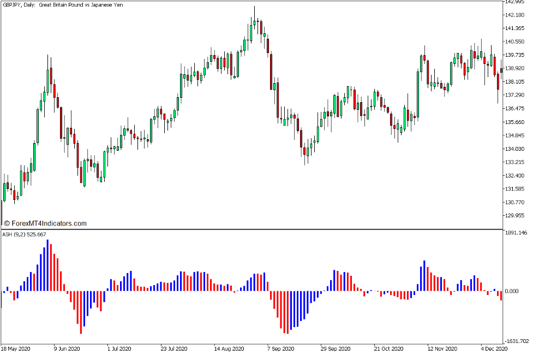Click the 1 Jul 2020 date label
This screenshot has width=533, height=355.
[119, 348]
